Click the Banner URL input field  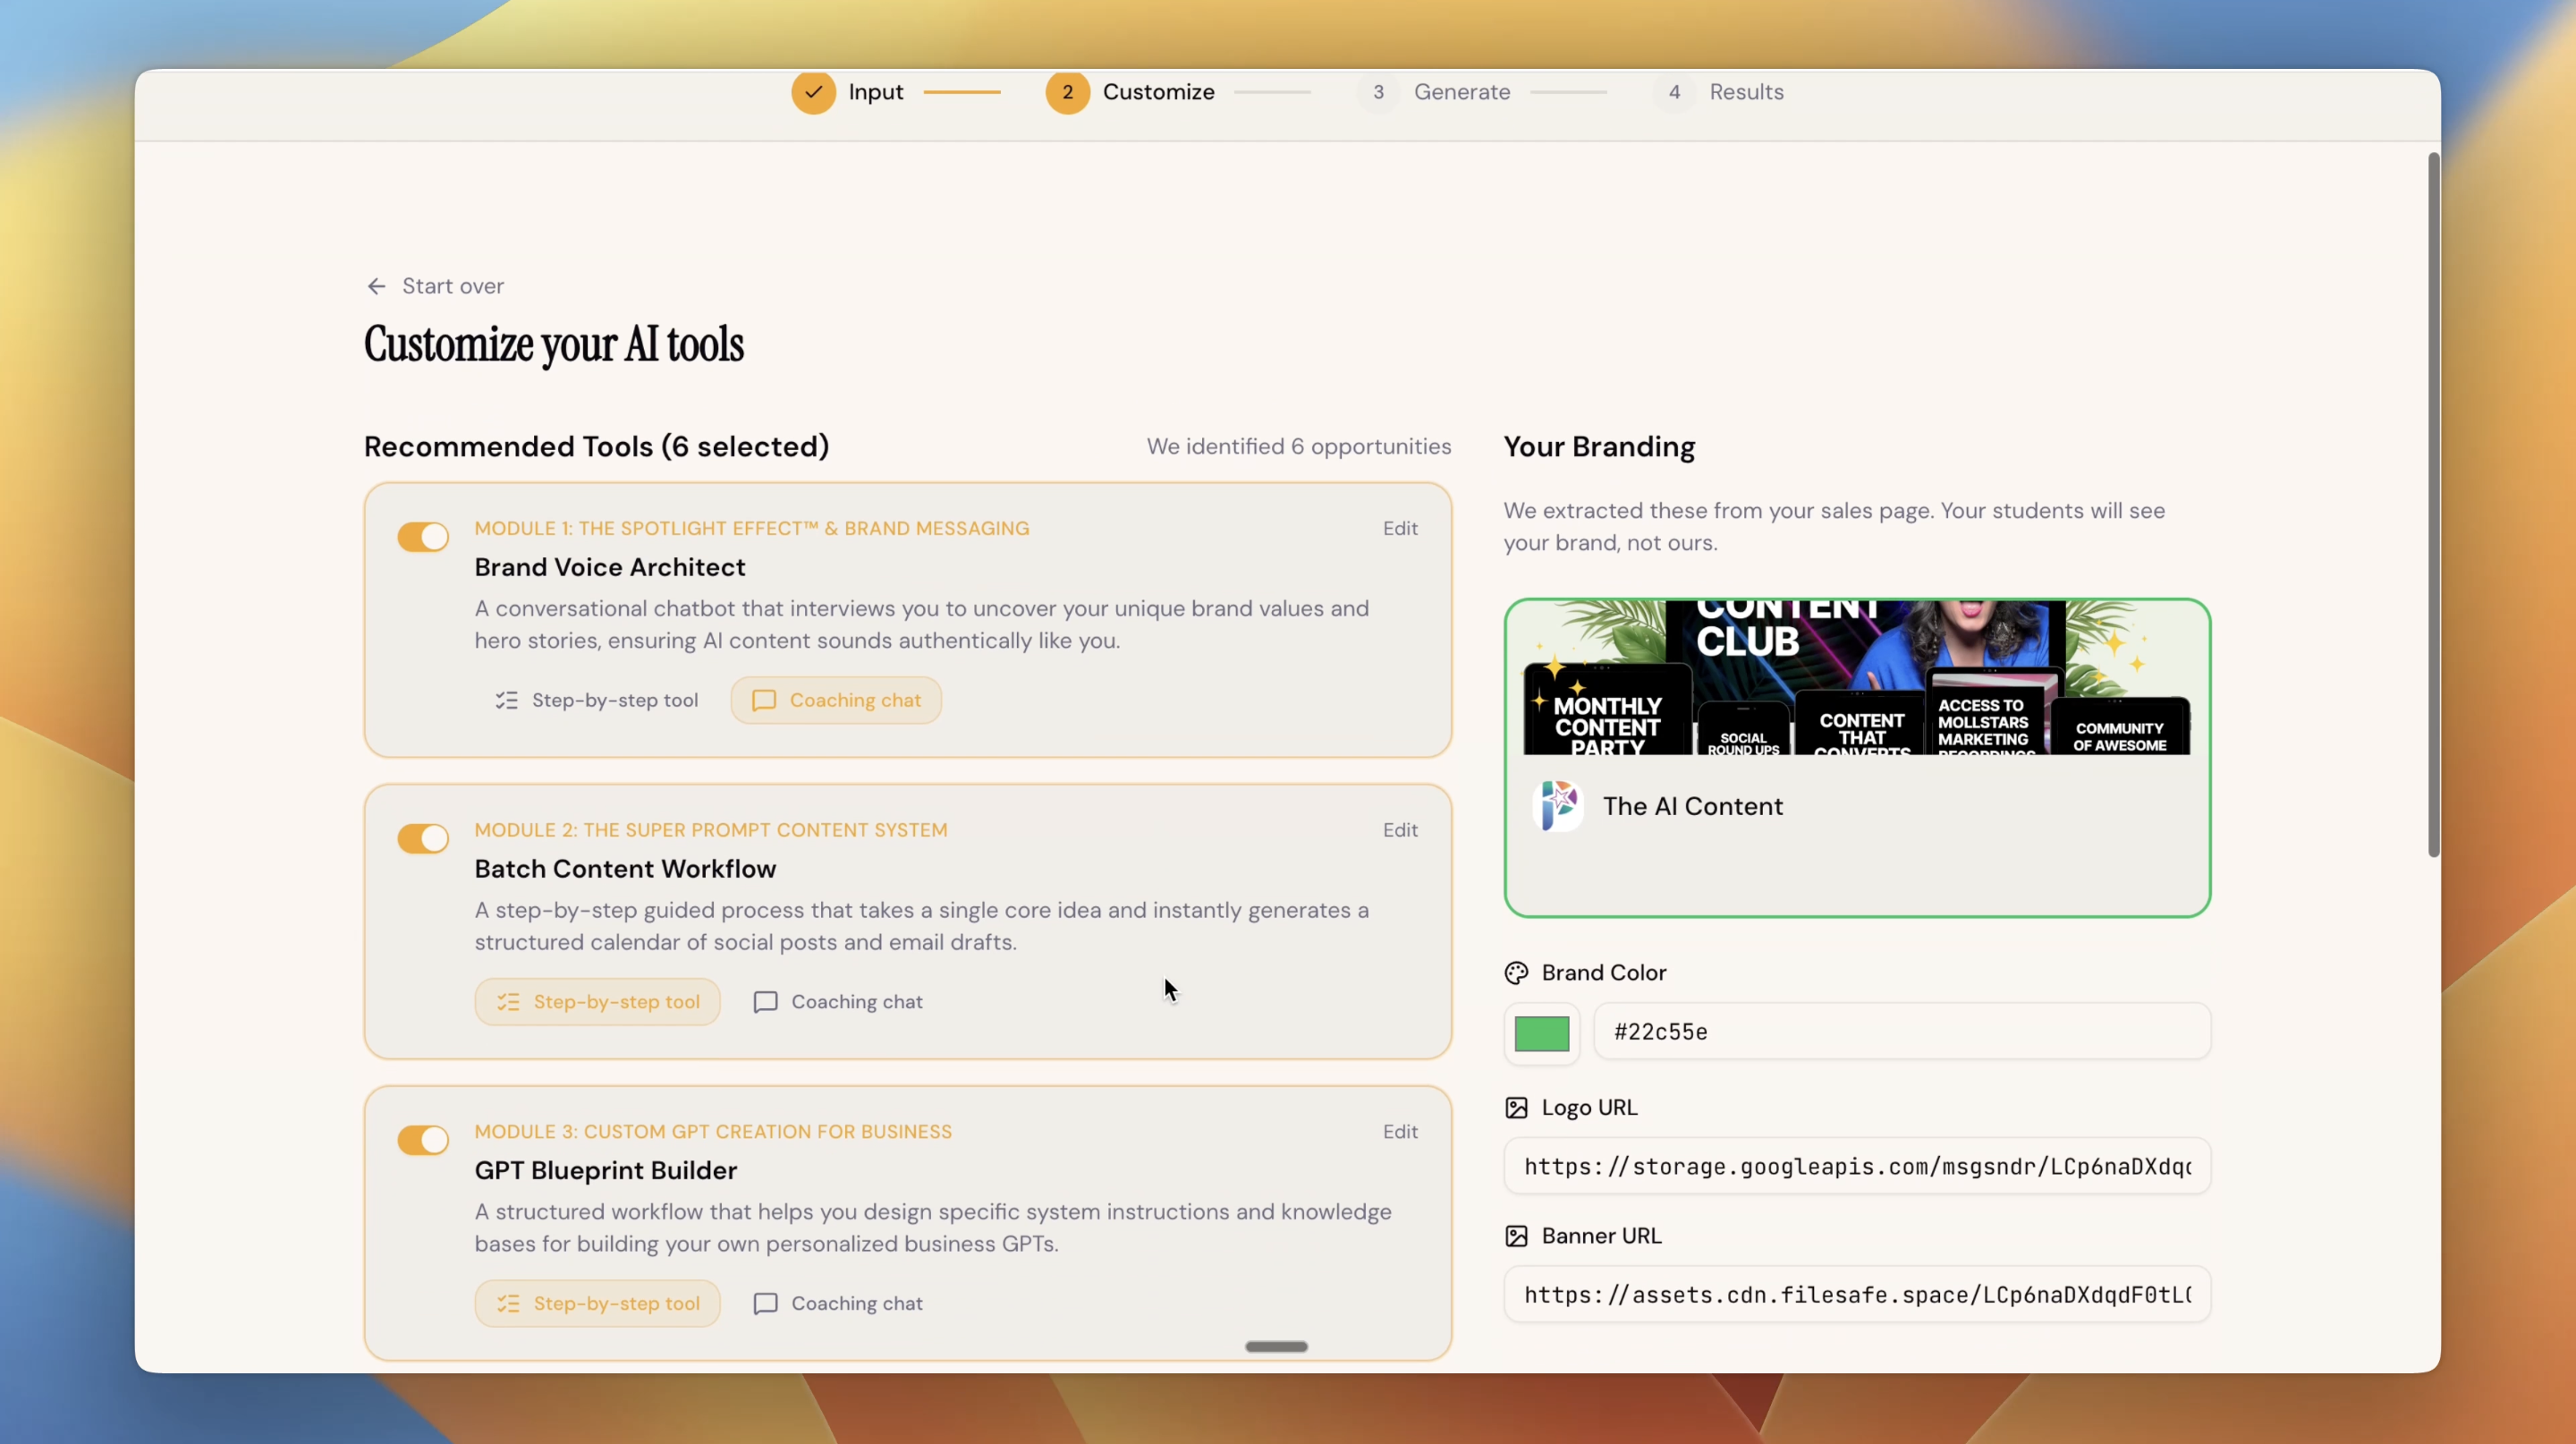click(1855, 1294)
